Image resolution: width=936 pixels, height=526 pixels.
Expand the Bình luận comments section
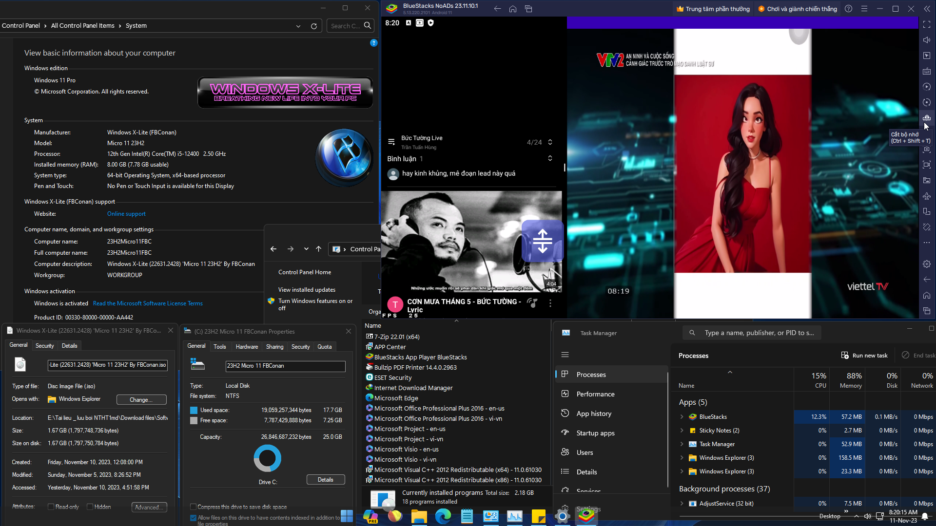(x=550, y=158)
